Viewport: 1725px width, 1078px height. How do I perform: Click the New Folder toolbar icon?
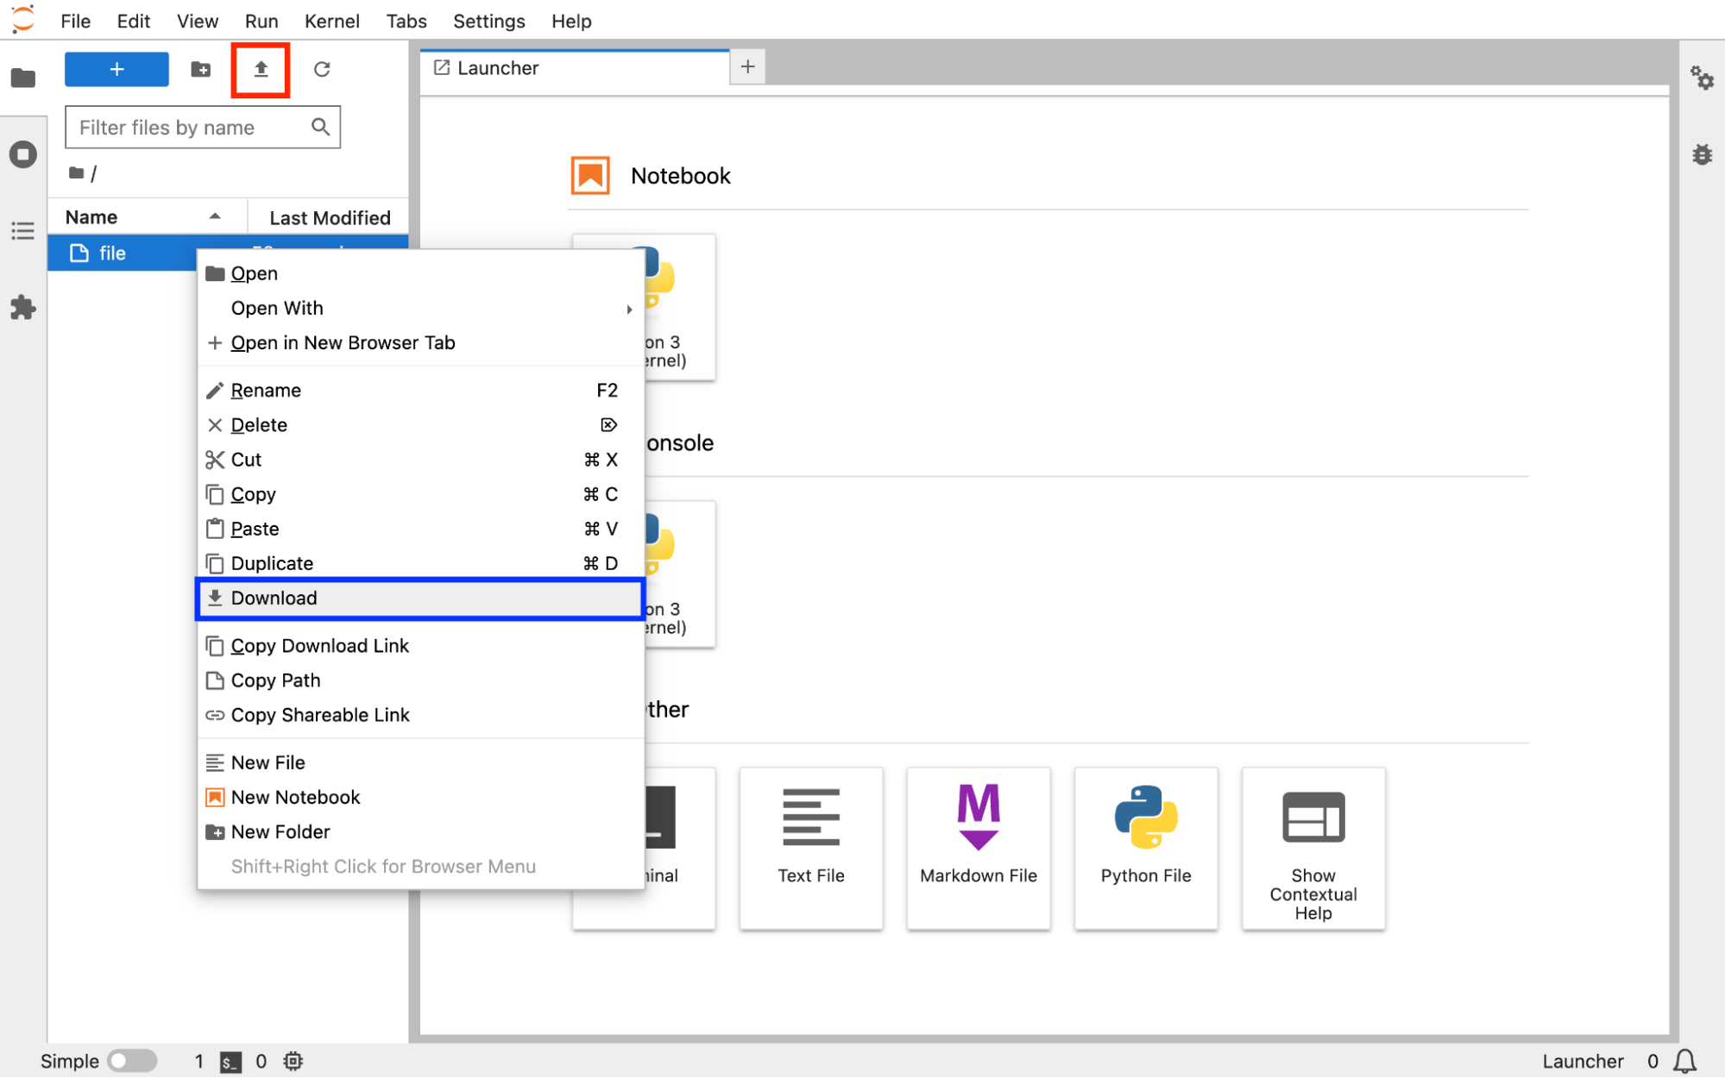[x=200, y=69]
